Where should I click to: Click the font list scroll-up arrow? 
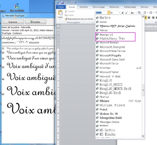(x=143, y=16)
